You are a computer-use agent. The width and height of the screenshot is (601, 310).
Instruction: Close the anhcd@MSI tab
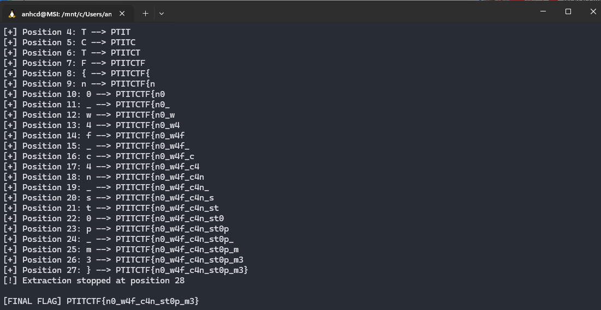coord(122,14)
